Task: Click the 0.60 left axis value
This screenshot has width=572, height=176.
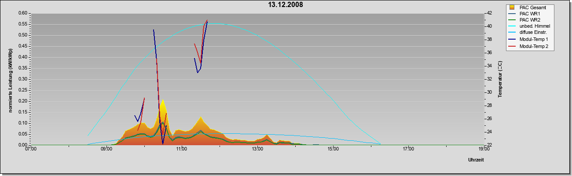Action: pyautogui.click(x=22, y=13)
